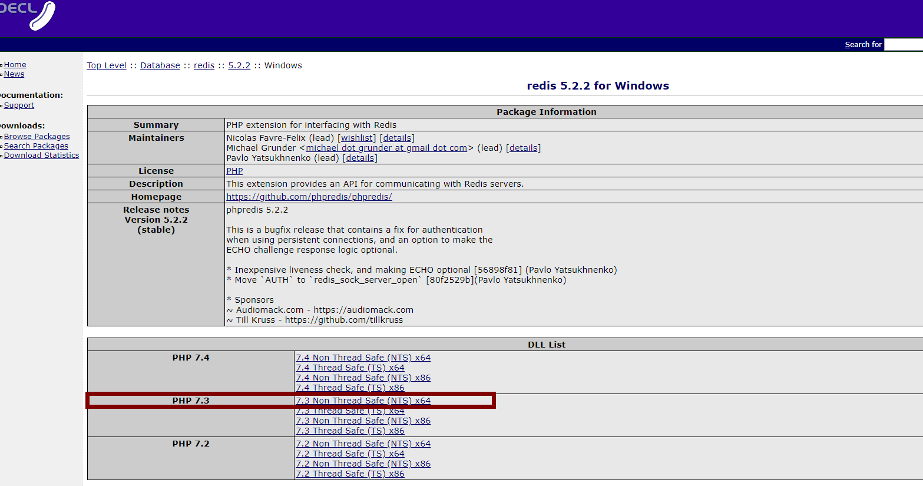
Task: Click the "PHP 7.2" row label
Action: coord(191,444)
